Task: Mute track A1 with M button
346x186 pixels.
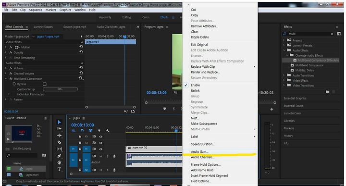Action: click(101, 156)
